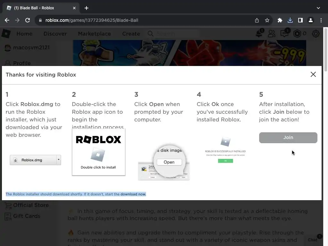Share this page via the share icon
Image resolution: width=328 pixels, height=246 pixels.
tap(257, 20)
